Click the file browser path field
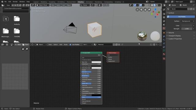196x110 pixels. pyautogui.click(x=16, y=8)
